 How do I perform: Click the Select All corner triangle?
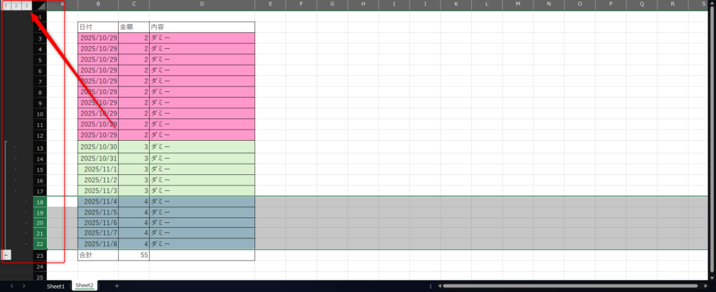[41, 6]
